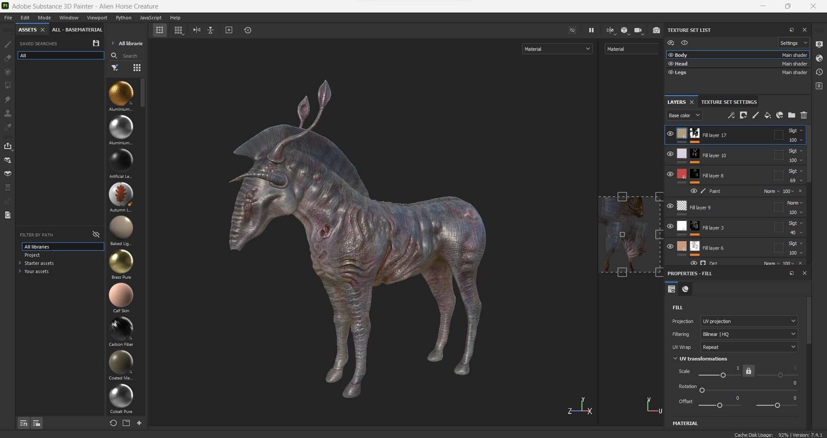This screenshot has width=827, height=438.
Task: Expand the Your assets tree node
Action: 20,271
